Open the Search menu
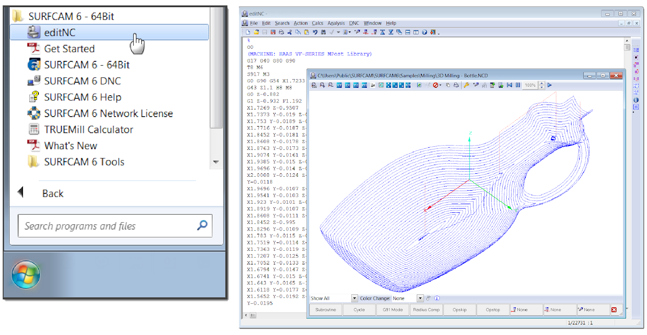This screenshot has width=647, height=335. 282,23
